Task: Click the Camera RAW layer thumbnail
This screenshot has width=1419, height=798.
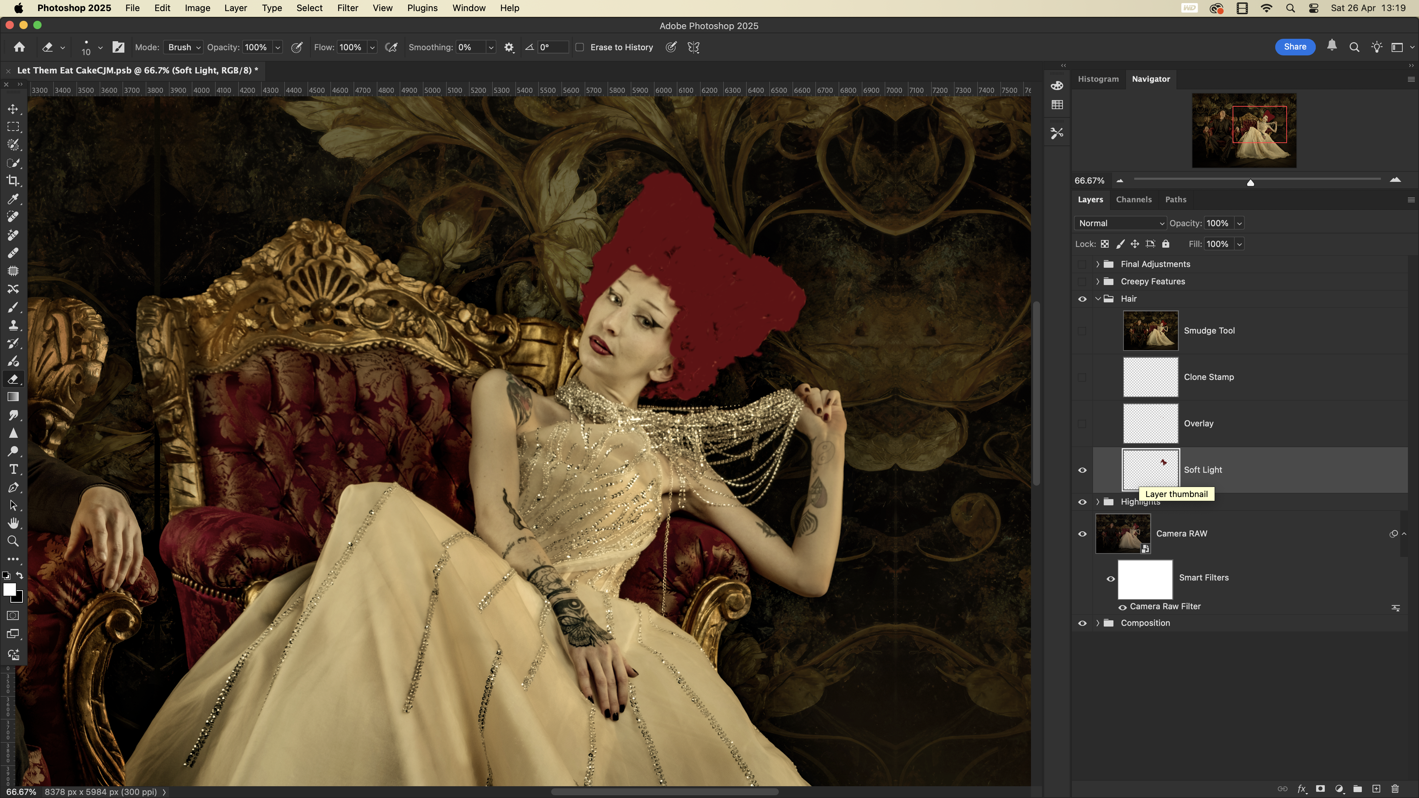Action: tap(1123, 533)
